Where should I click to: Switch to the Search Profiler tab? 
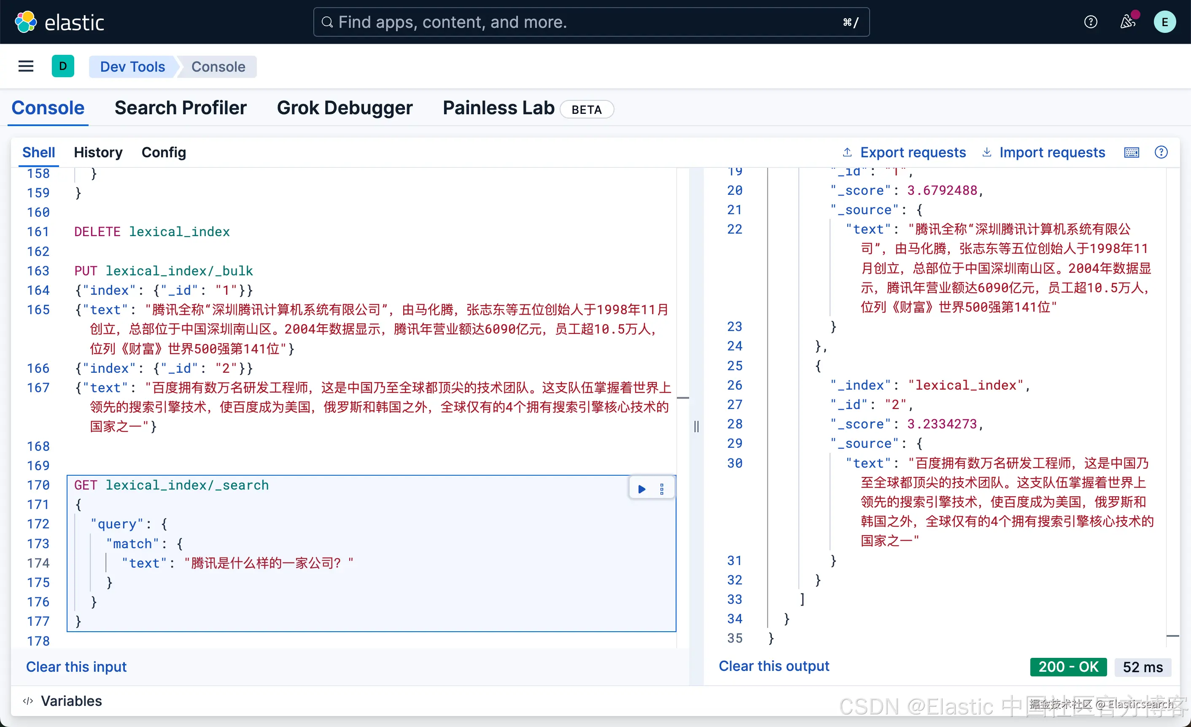pyautogui.click(x=180, y=108)
